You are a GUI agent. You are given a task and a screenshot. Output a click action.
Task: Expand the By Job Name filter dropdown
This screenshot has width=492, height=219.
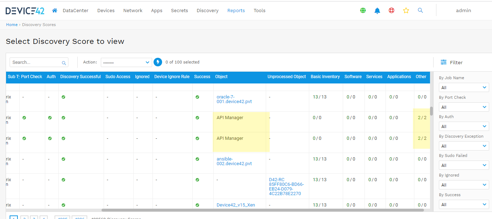pyautogui.click(x=464, y=87)
